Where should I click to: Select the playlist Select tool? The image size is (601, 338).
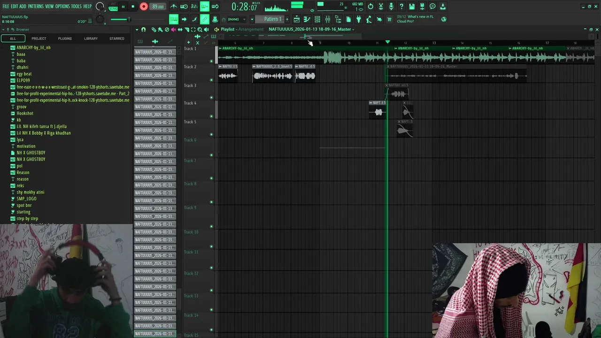point(193,30)
